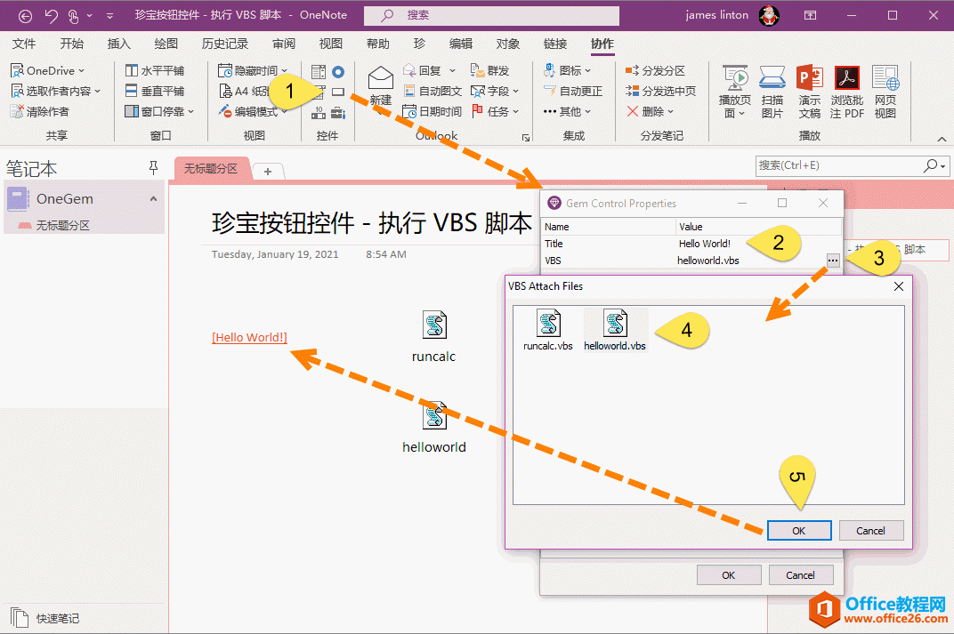Click 分发分区 distribute section
Screen dimensions: 954x634
pos(655,70)
